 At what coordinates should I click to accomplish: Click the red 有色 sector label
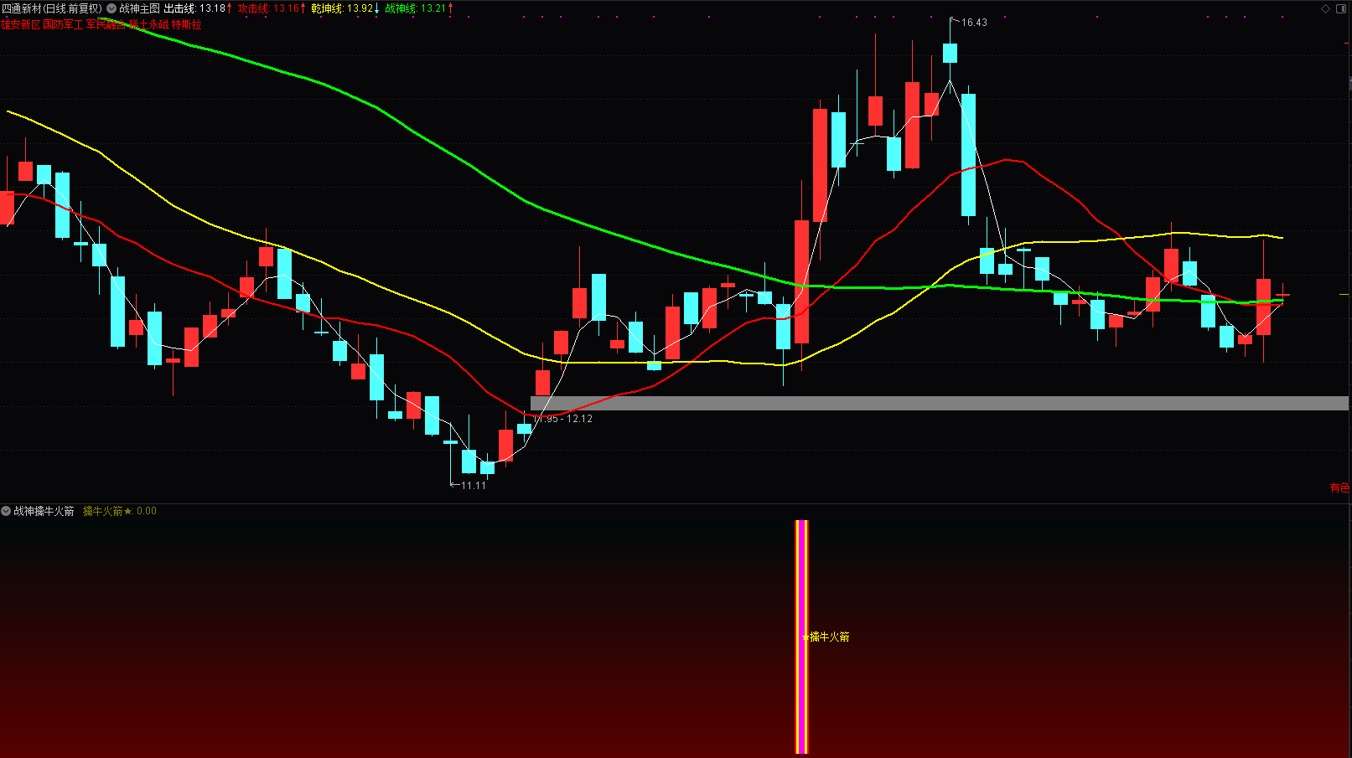[1339, 487]
